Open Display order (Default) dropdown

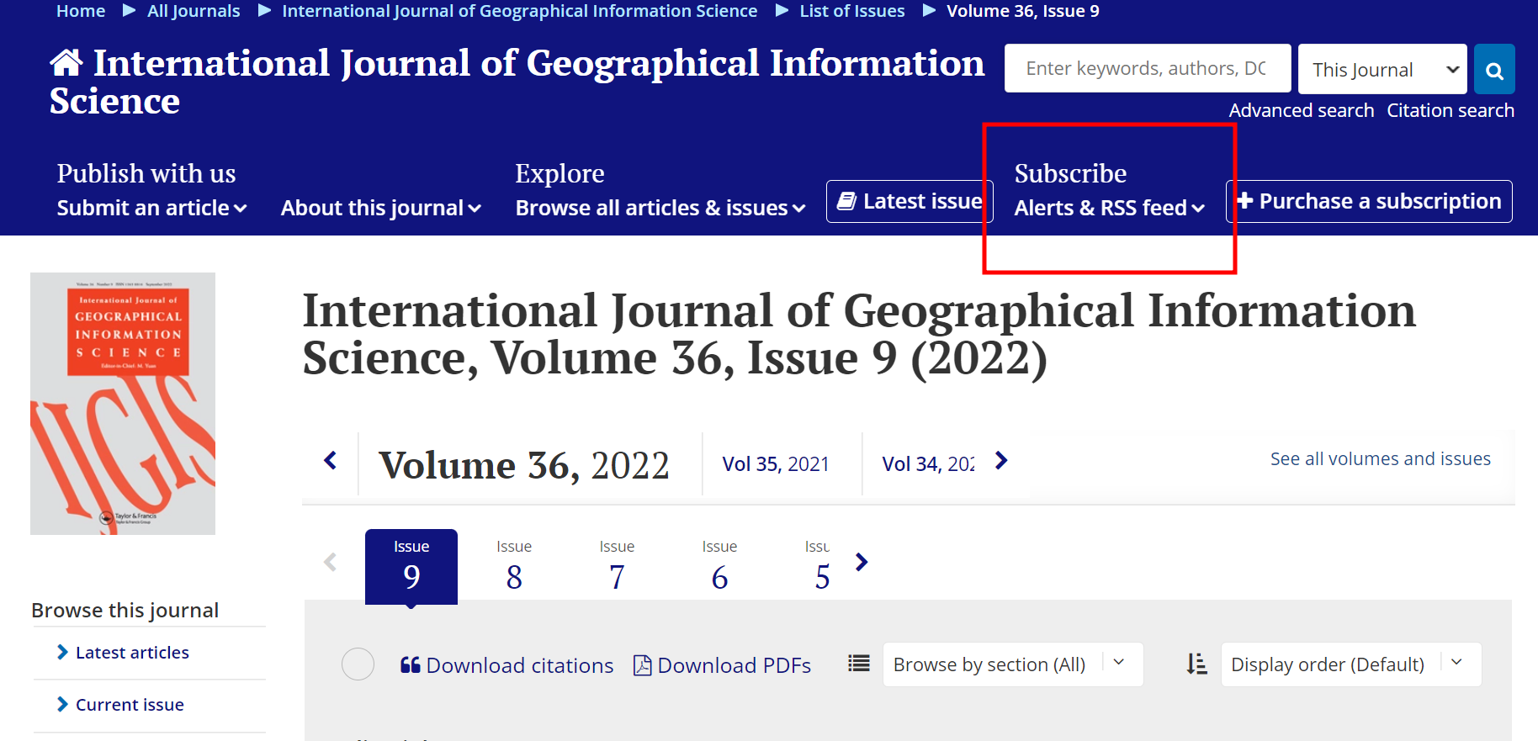1351,664
